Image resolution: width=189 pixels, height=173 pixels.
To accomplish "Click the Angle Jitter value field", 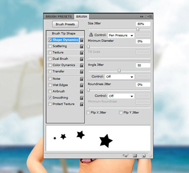I will [x=143, y=65].
